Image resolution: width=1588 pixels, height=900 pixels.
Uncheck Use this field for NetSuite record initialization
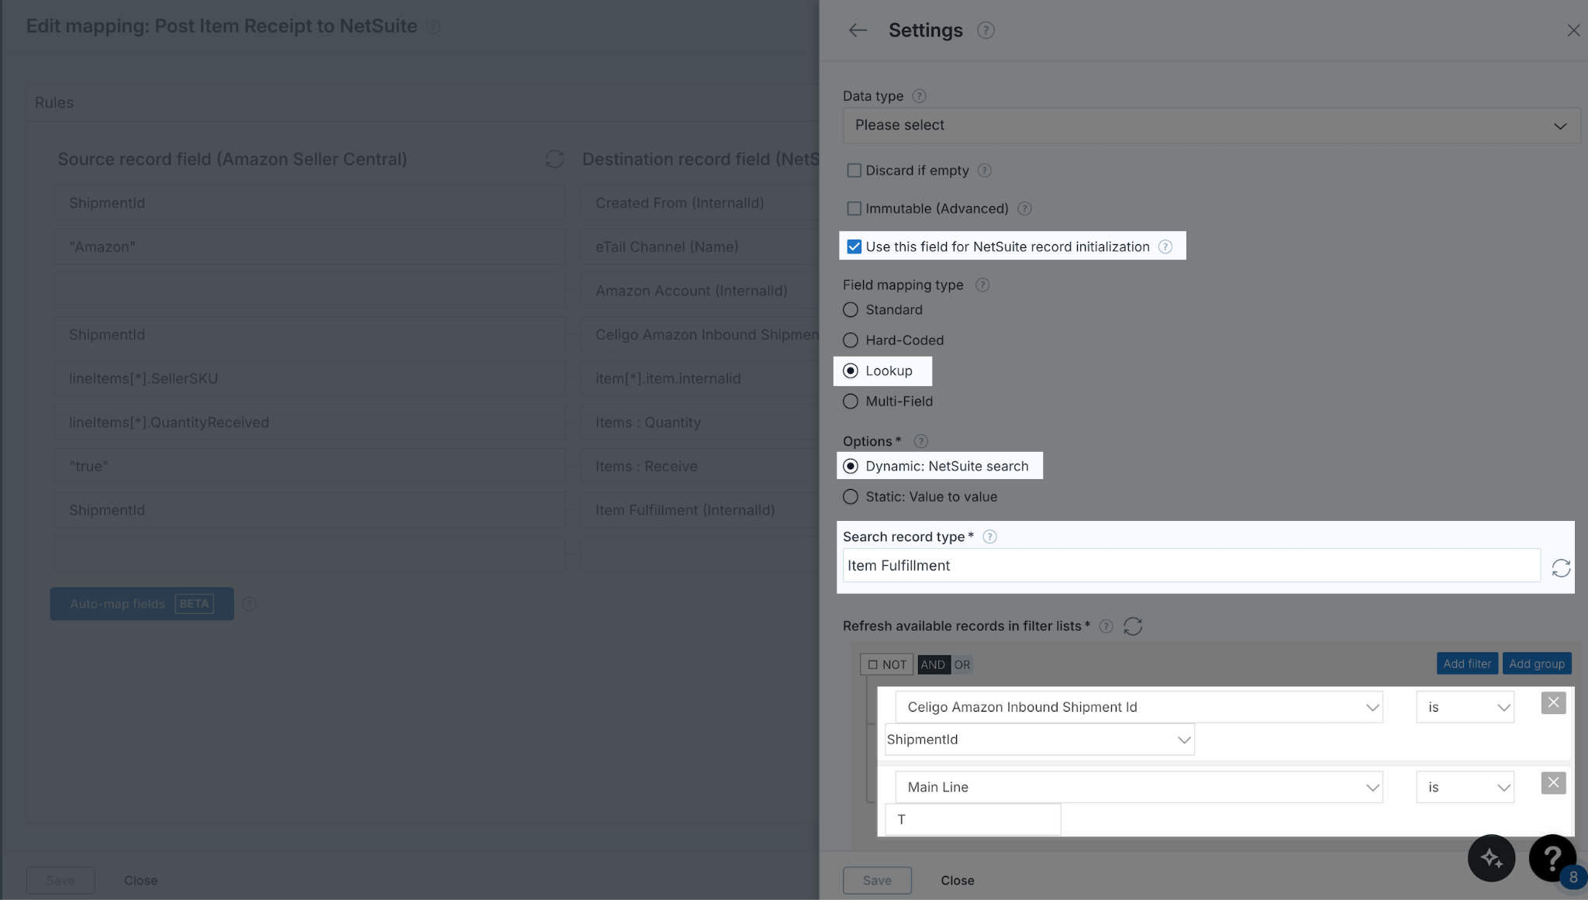[x=854, y=247]
